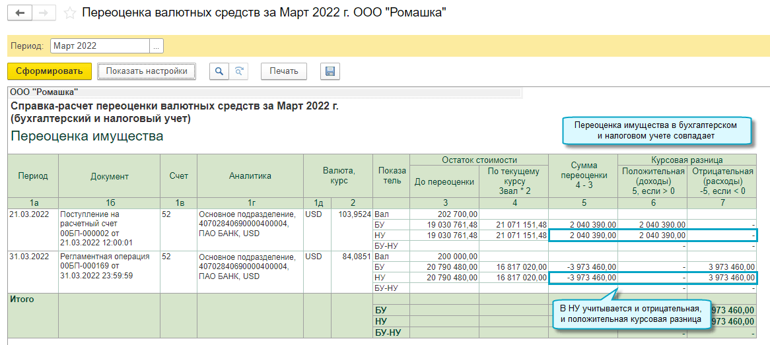Click the Период input field
This screenshot has height=345, width=770.
[x=99, y=46]
